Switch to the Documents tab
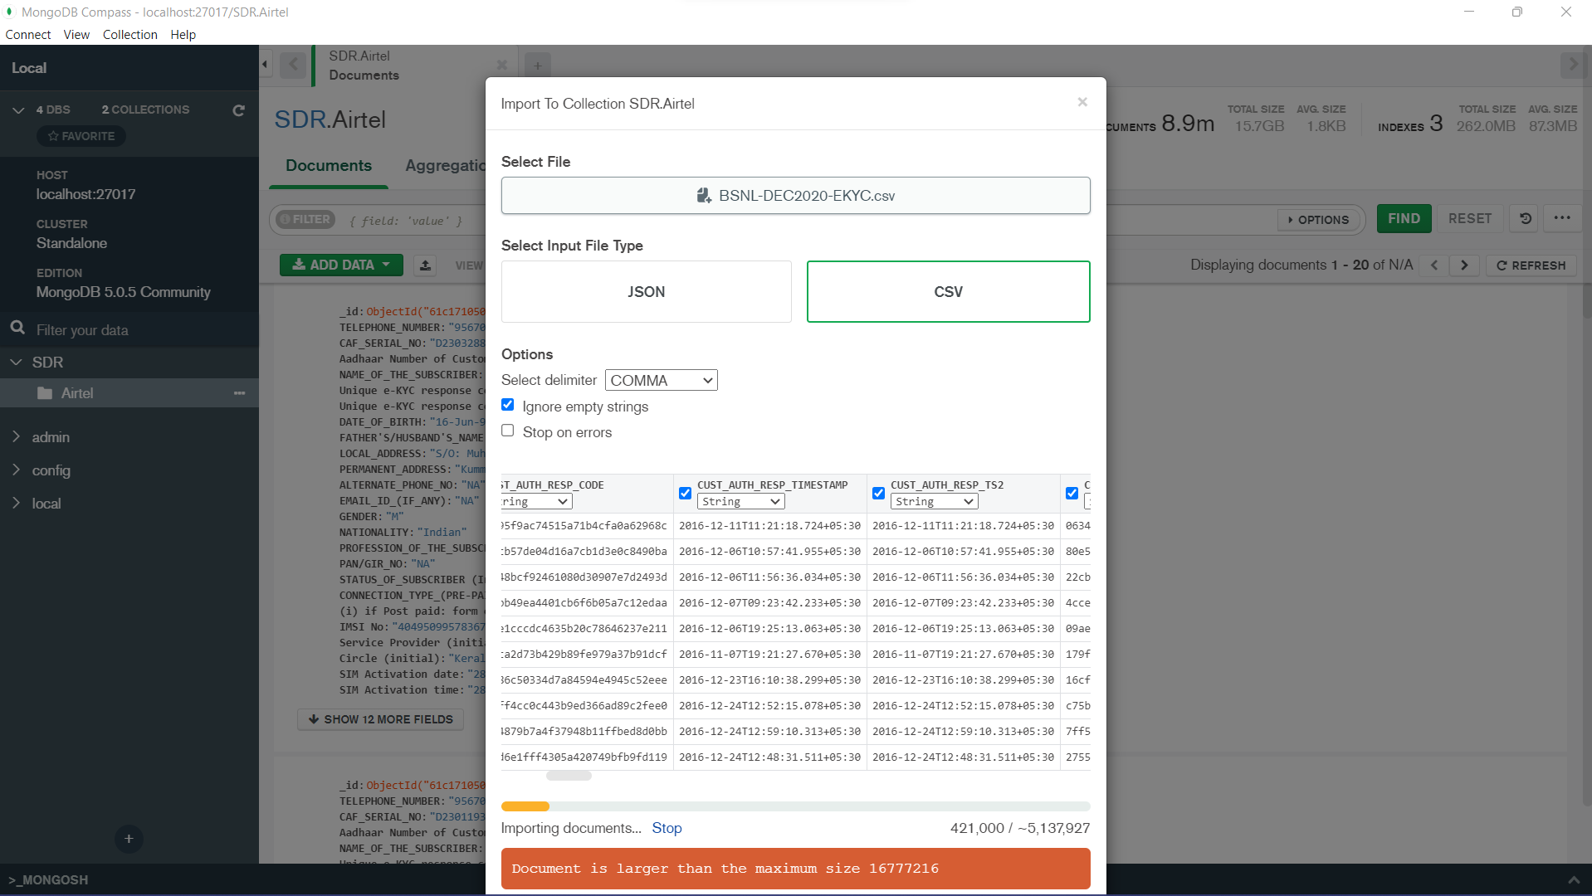Image resolution: width=1592 pixels, height=896 pixels. pos(329,165)
